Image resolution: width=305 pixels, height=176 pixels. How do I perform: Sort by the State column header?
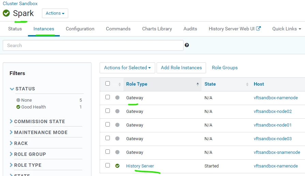point(210,84)
